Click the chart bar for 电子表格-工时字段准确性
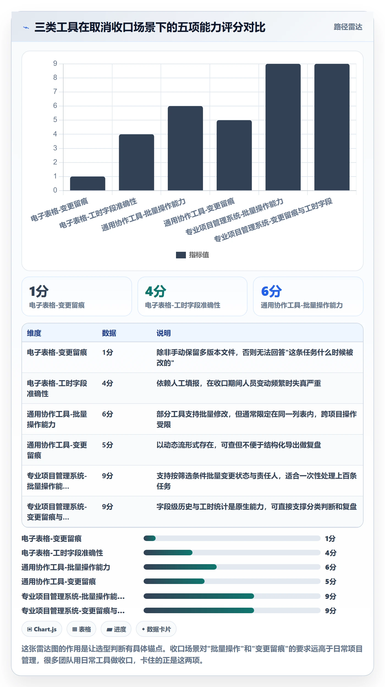The image size is (385, 687). click(x=136, y=162)
